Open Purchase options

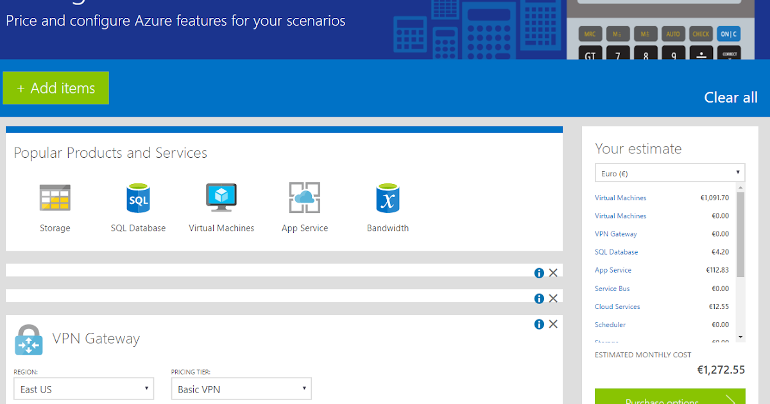pyautogui.click(x=670, y=398)
